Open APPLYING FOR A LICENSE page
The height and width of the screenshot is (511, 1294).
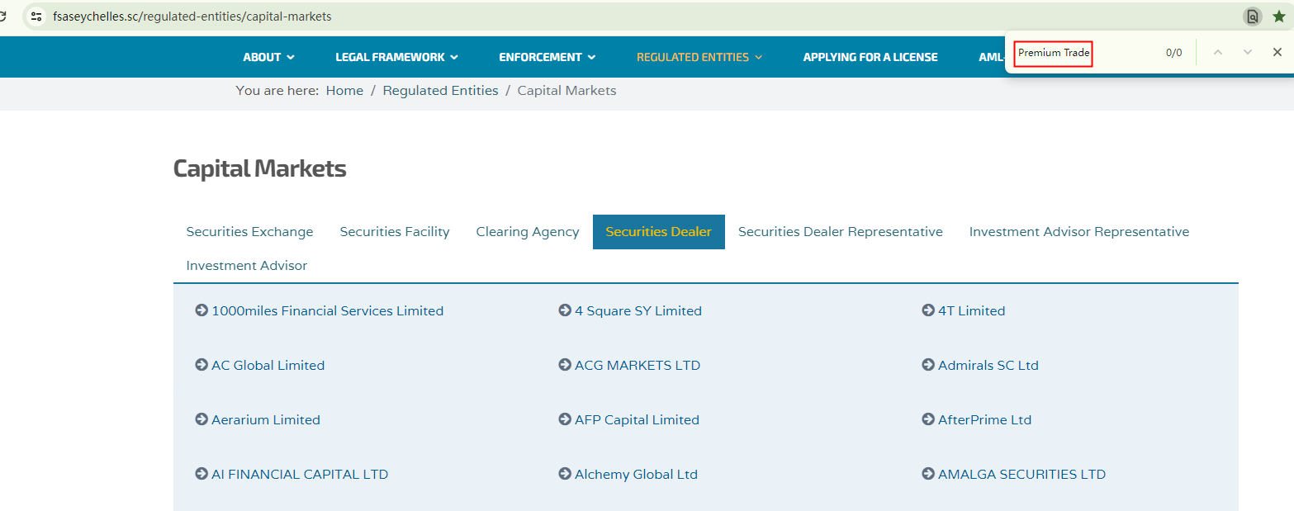870,57
